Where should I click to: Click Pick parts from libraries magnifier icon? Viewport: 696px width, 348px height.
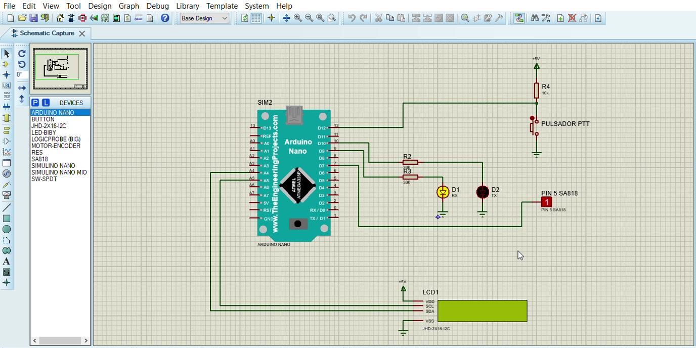point(465,18)
